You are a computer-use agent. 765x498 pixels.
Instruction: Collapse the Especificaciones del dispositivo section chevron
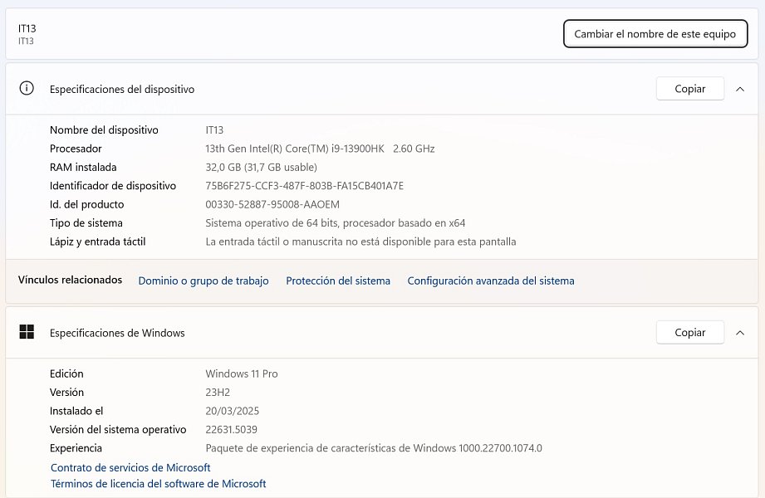739,89
